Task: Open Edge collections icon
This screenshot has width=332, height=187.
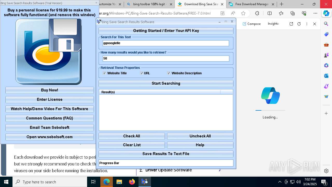Action: pos(293,13)
